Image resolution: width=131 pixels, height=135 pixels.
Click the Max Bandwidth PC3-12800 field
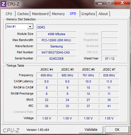point(56,40)
